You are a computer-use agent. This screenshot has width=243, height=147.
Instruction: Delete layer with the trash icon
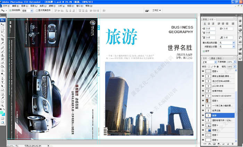click(232, 144)
